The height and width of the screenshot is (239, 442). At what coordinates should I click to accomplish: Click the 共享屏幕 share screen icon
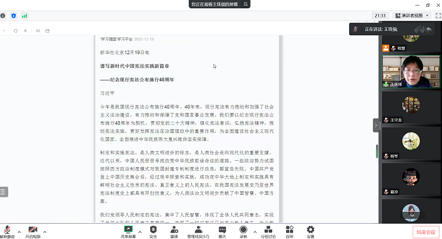tap(128, 232)
